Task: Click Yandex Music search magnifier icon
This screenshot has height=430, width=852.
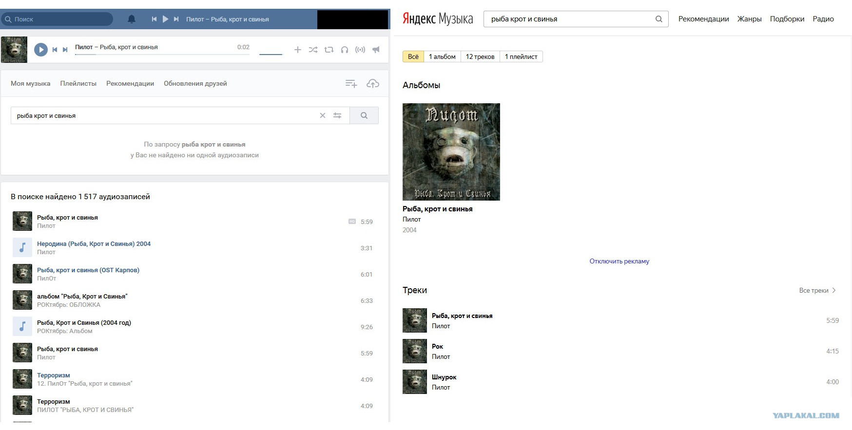Action: [x=659, y=19]
